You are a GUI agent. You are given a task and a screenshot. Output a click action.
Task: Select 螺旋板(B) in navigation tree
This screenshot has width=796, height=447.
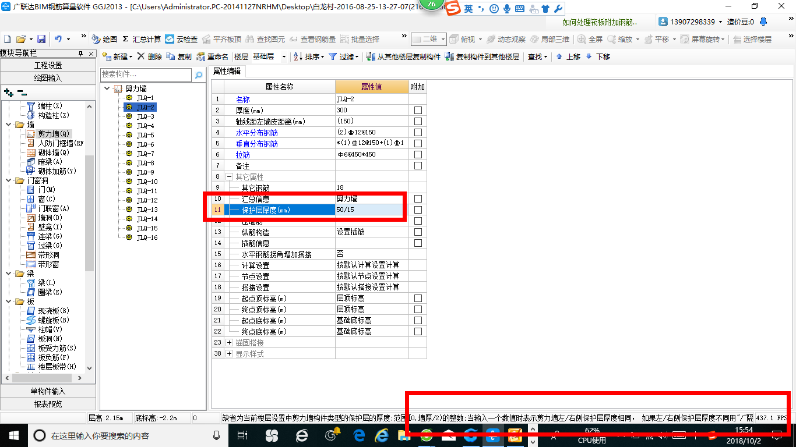[x=48, y=320]
